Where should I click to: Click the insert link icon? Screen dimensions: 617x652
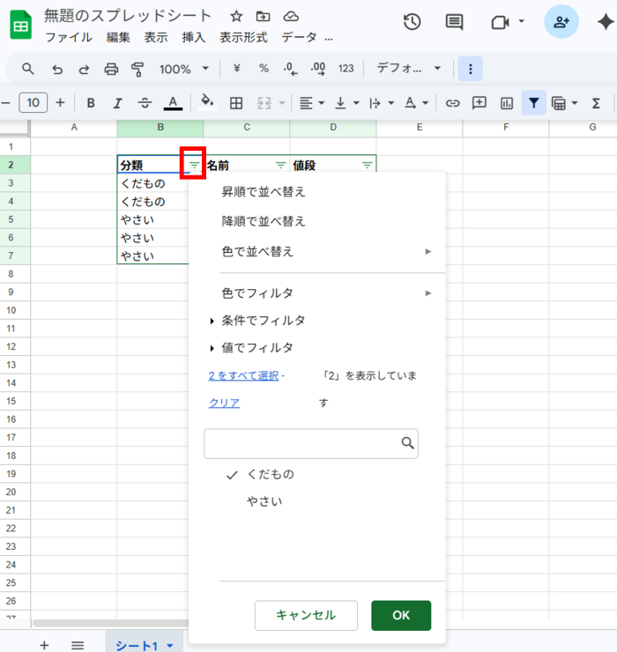[452, 103]
